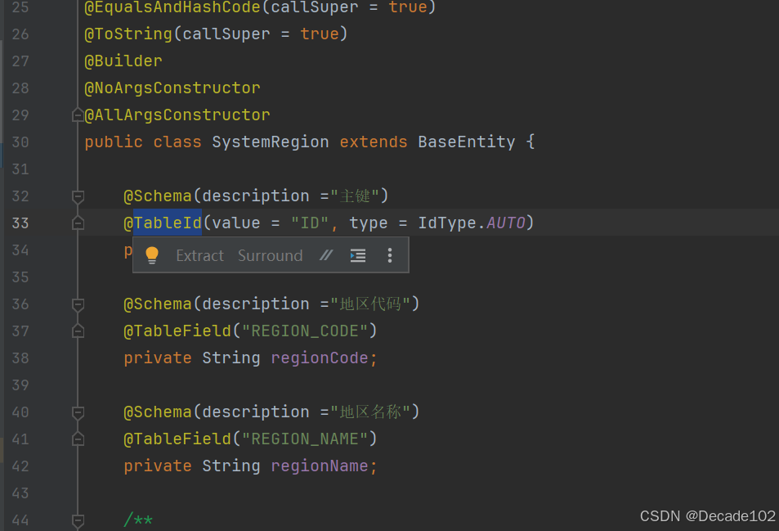The image size is (779, 531).
Task: Click the fix indentation icon in the popup
Action: (357, 255)
